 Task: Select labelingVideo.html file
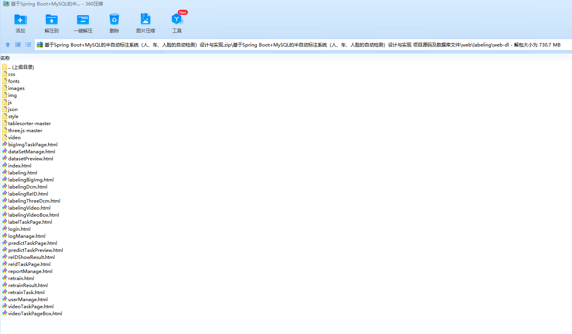(26, 208)
